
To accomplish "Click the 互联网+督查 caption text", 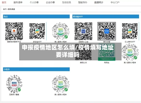I will (x=14, y=95).
